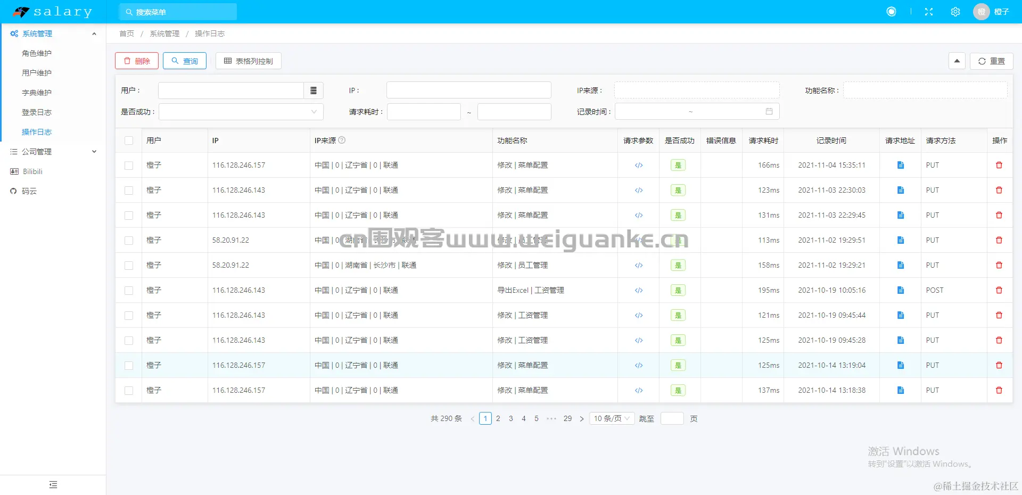
Task: Focus the 搜索菜单 search box
Action: (x=178, y=12)
